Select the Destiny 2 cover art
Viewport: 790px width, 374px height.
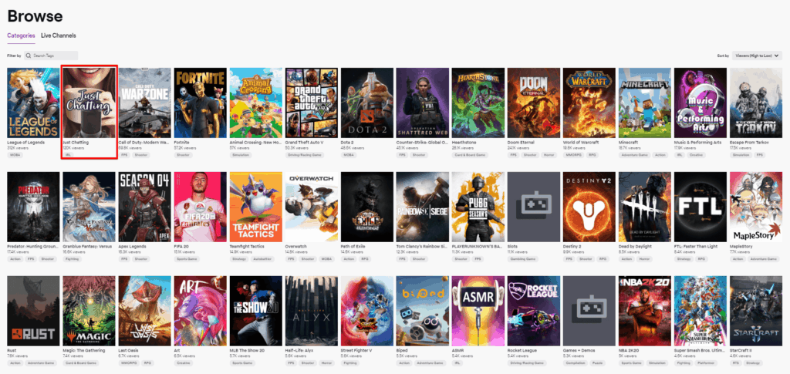click(588, 207)
